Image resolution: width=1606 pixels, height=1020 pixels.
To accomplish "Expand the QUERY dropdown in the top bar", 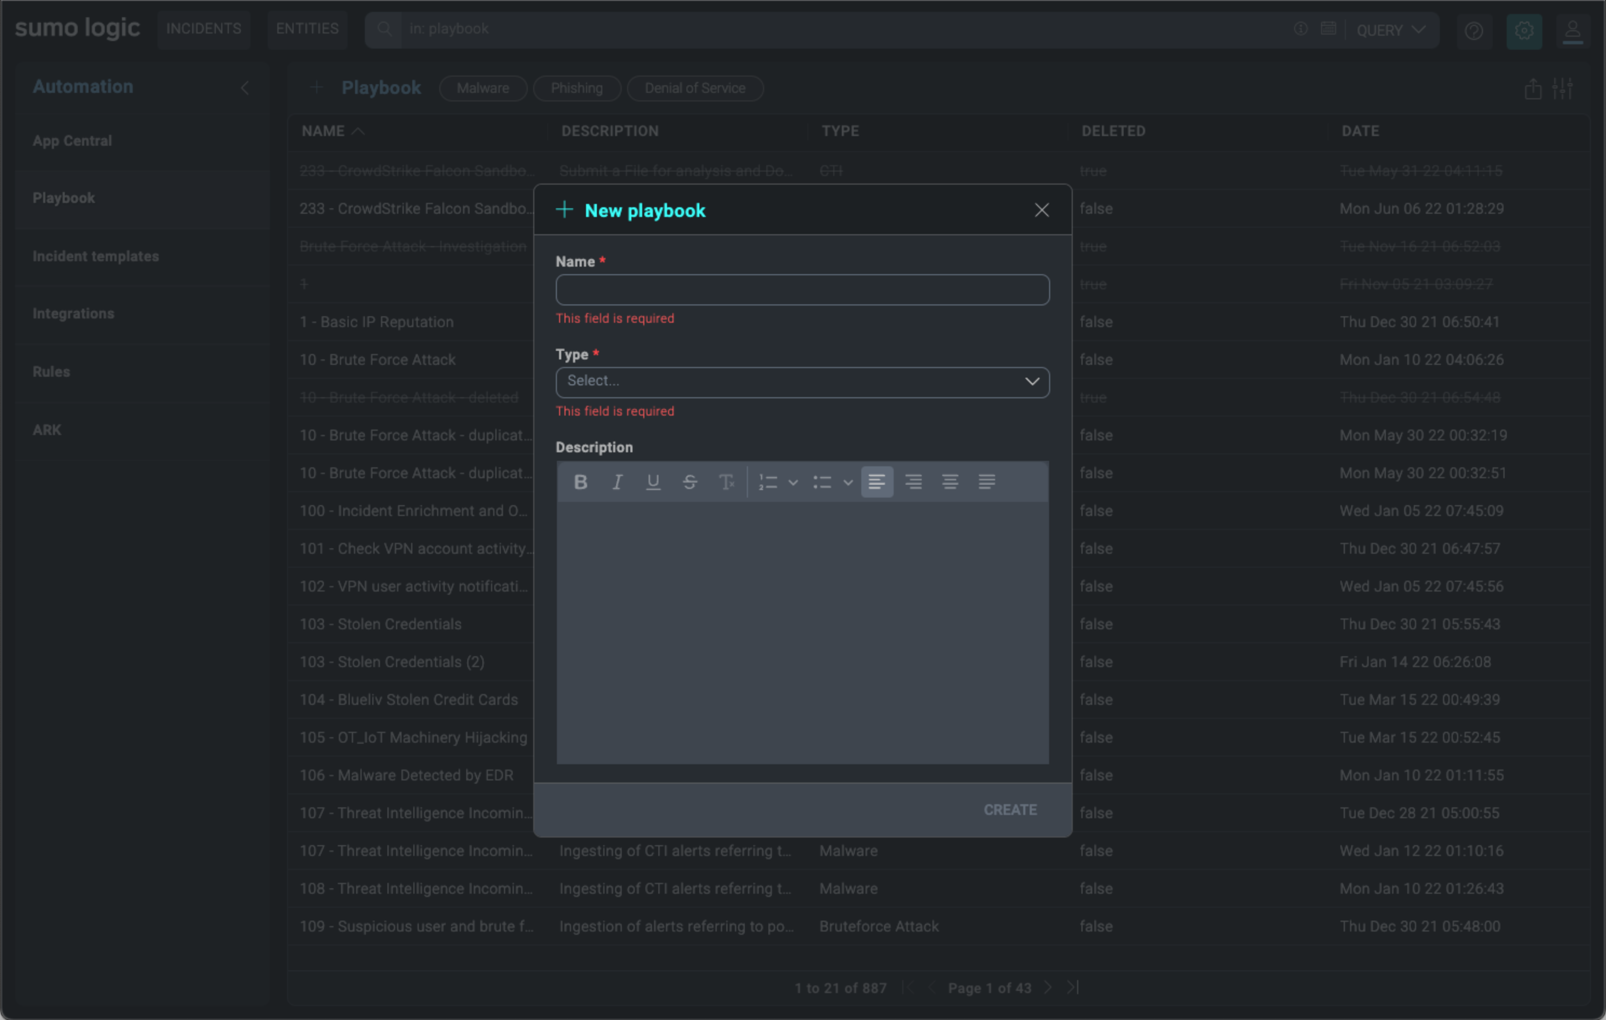I will coord(1392,30).
